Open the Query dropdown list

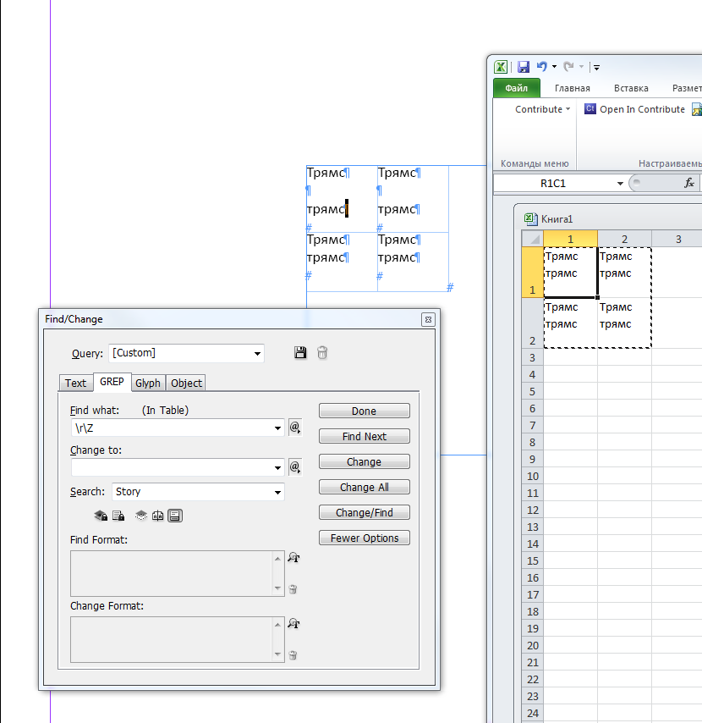coord(257,353)
